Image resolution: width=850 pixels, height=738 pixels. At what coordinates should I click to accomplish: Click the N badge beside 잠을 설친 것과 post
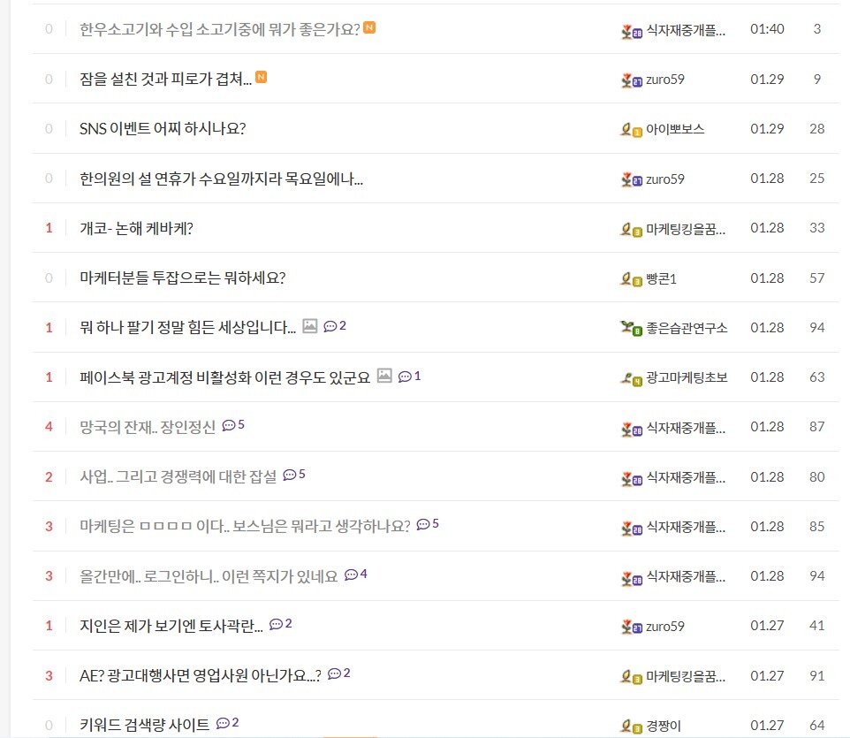(261, 78)
